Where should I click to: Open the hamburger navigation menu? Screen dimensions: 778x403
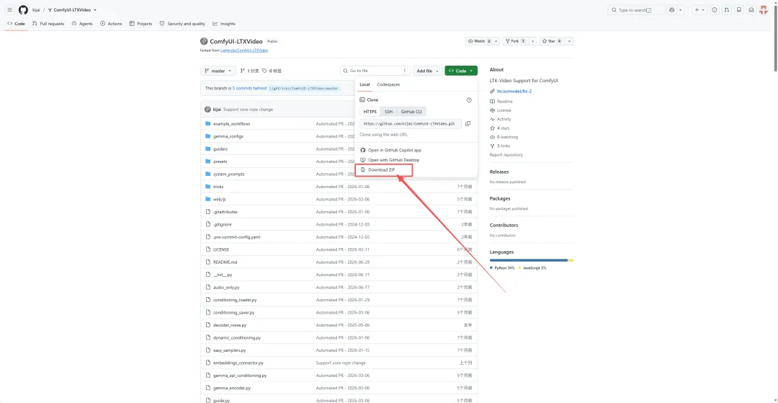click(9, 10)
